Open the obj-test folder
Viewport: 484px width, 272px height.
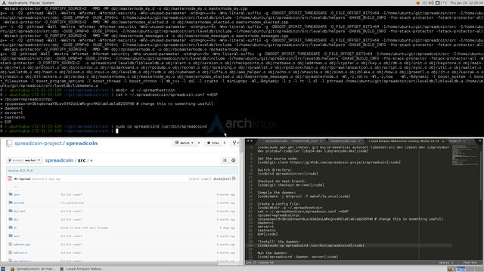[x=20, y=212]
